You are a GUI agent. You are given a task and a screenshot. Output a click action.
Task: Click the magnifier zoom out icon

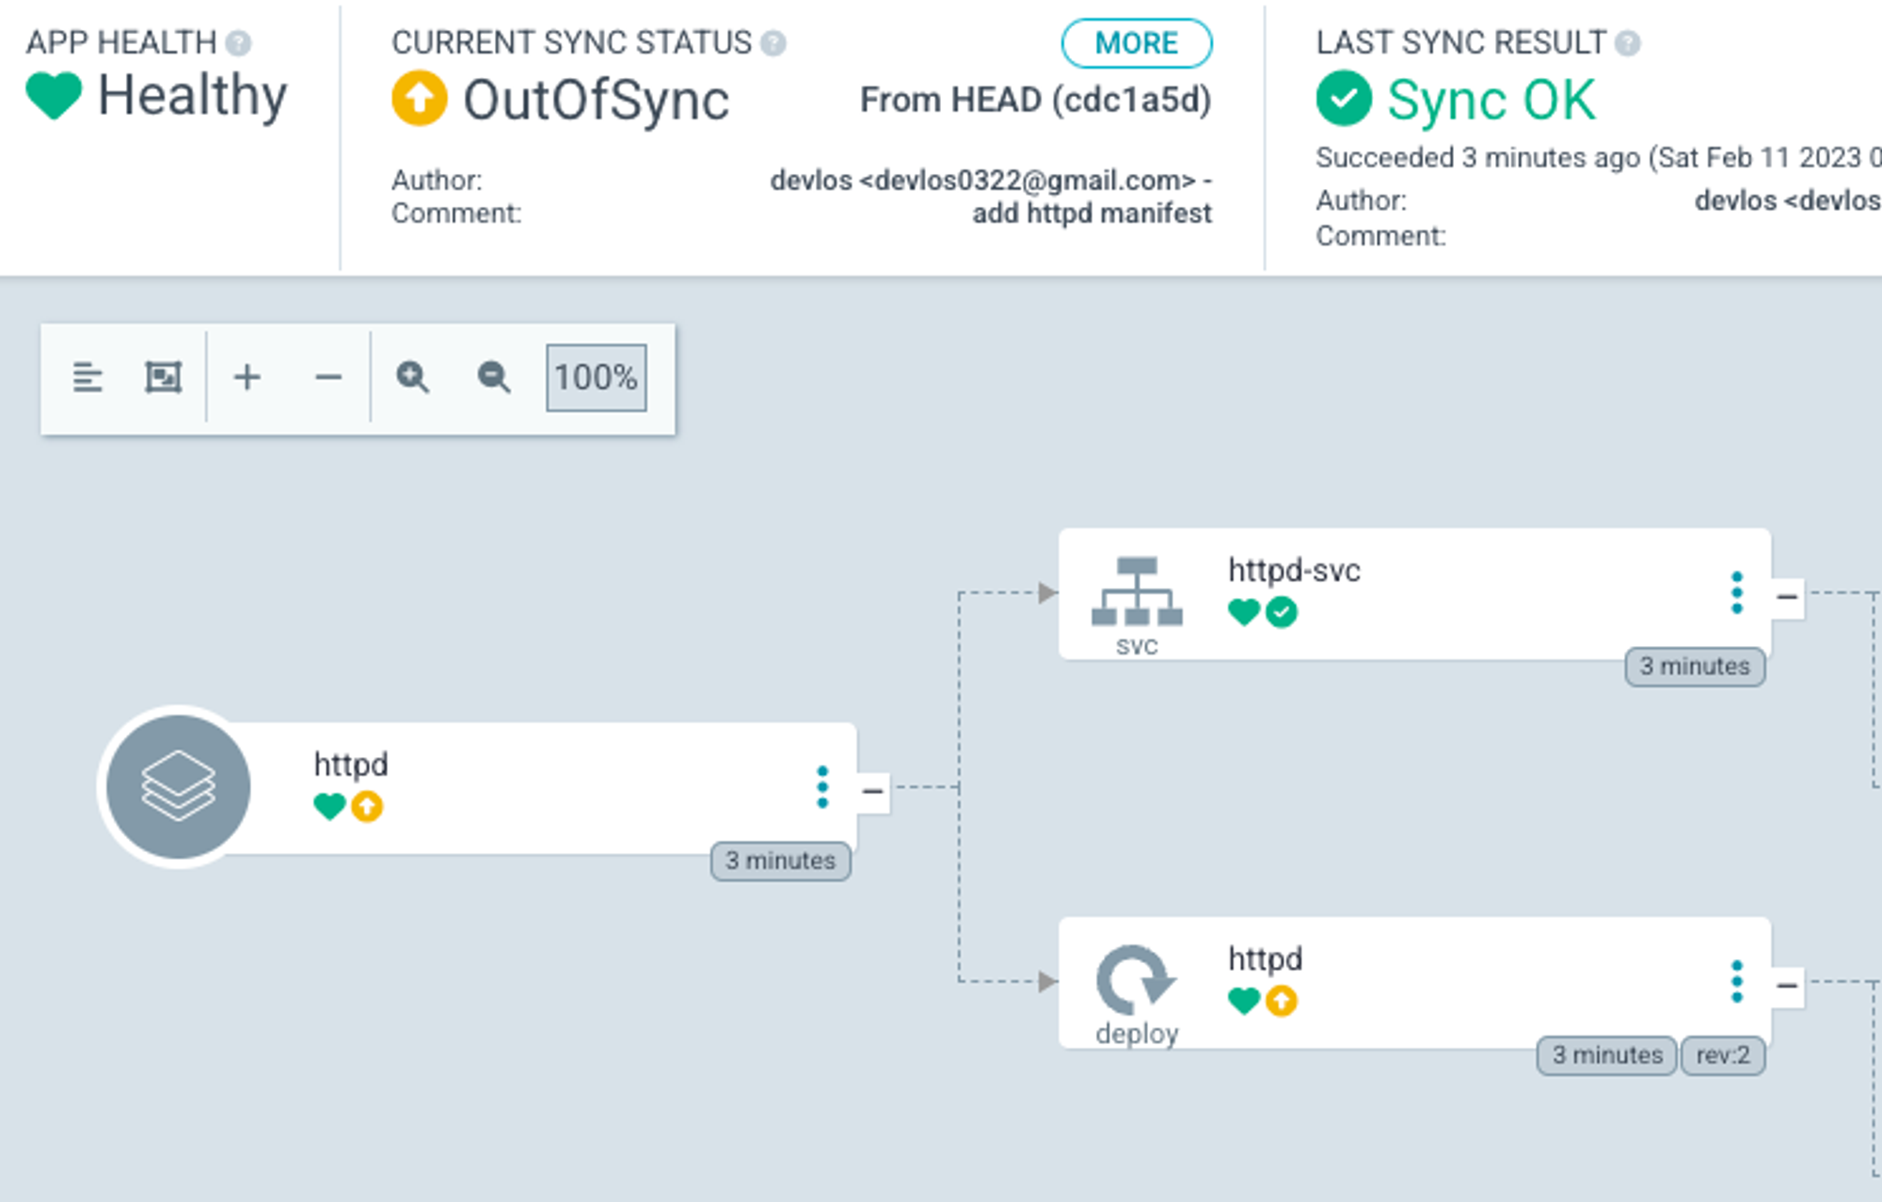494,377
